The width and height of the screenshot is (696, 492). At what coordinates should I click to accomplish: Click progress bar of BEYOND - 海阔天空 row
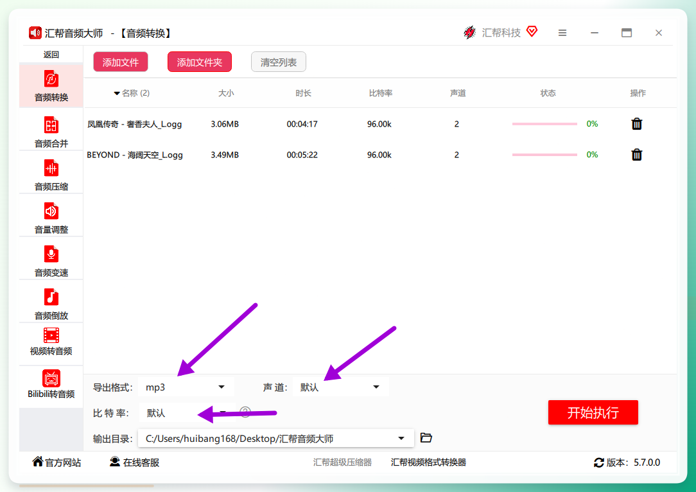coord(544,155)
